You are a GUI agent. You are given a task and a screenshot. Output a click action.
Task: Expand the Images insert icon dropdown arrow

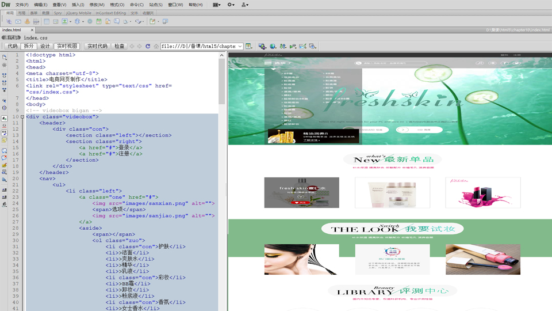point(70,21)
